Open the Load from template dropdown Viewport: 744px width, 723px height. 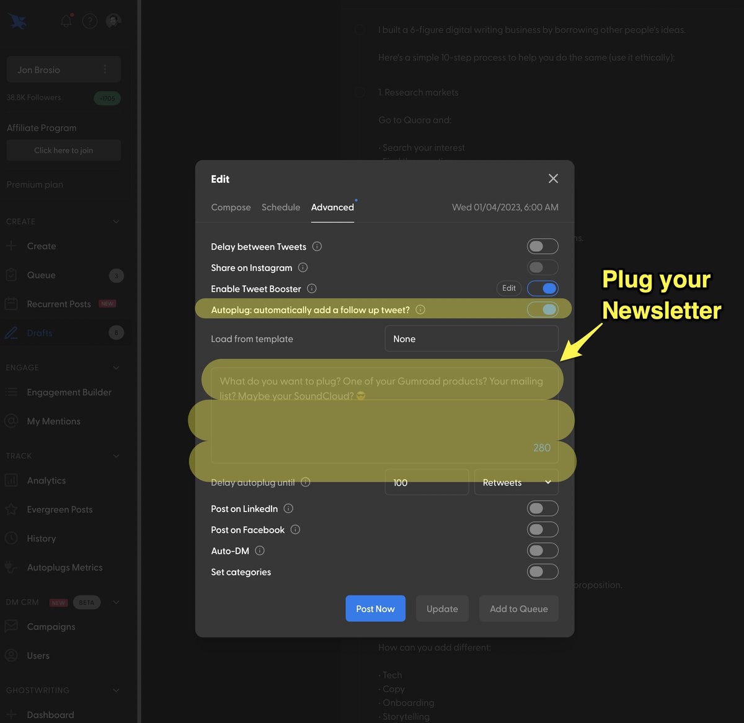click(471, 339)
